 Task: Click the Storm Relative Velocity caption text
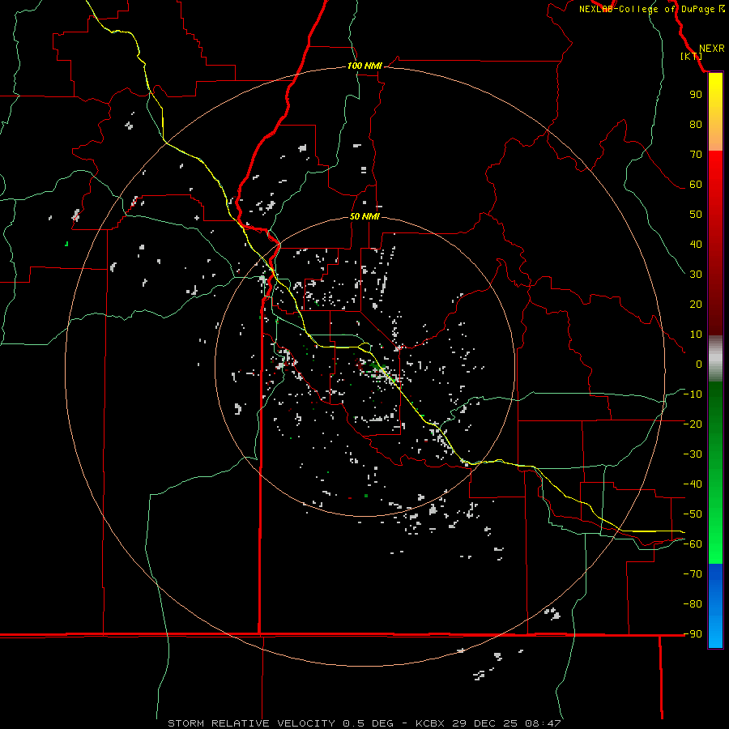tap(364, 723)
